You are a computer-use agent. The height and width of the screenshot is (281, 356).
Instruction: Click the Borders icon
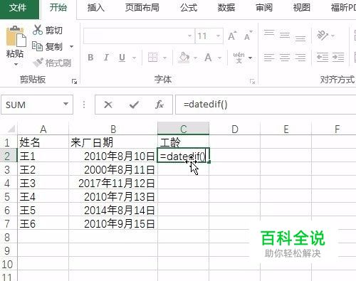(152, 58)
